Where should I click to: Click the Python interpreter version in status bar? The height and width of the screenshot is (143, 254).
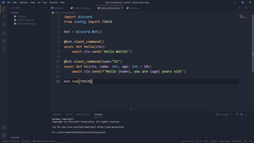[x=11, y=141]
